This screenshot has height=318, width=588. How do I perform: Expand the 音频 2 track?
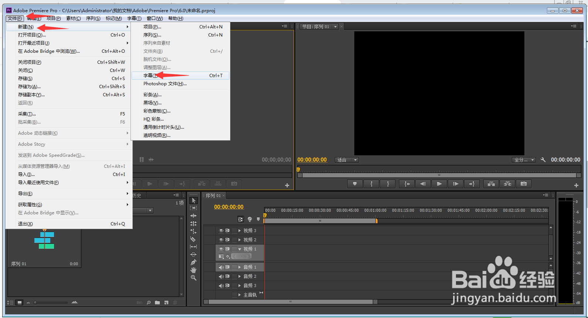(240, 276)
